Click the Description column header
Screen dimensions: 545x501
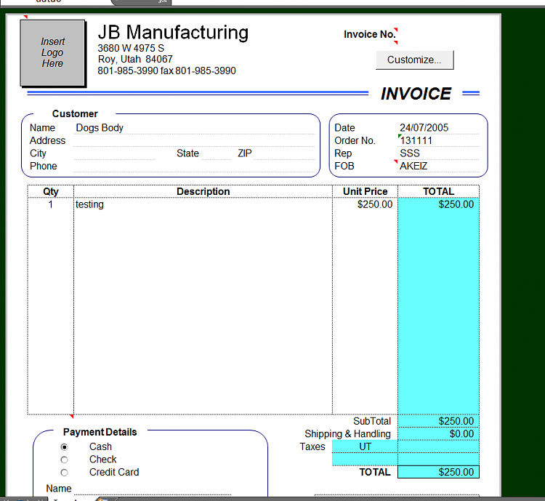203,191
